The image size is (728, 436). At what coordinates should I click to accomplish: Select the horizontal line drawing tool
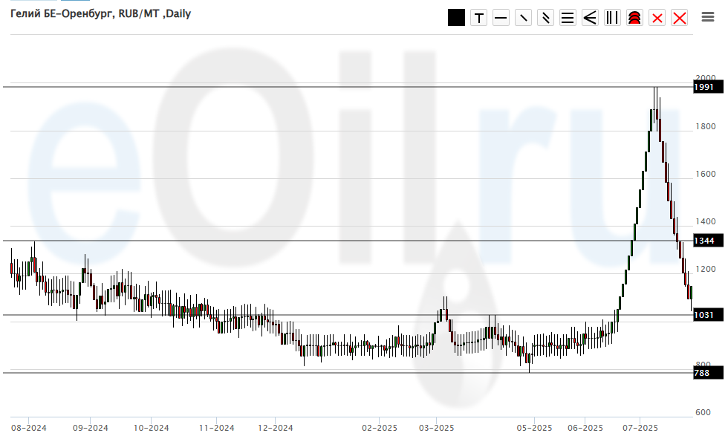501,18
